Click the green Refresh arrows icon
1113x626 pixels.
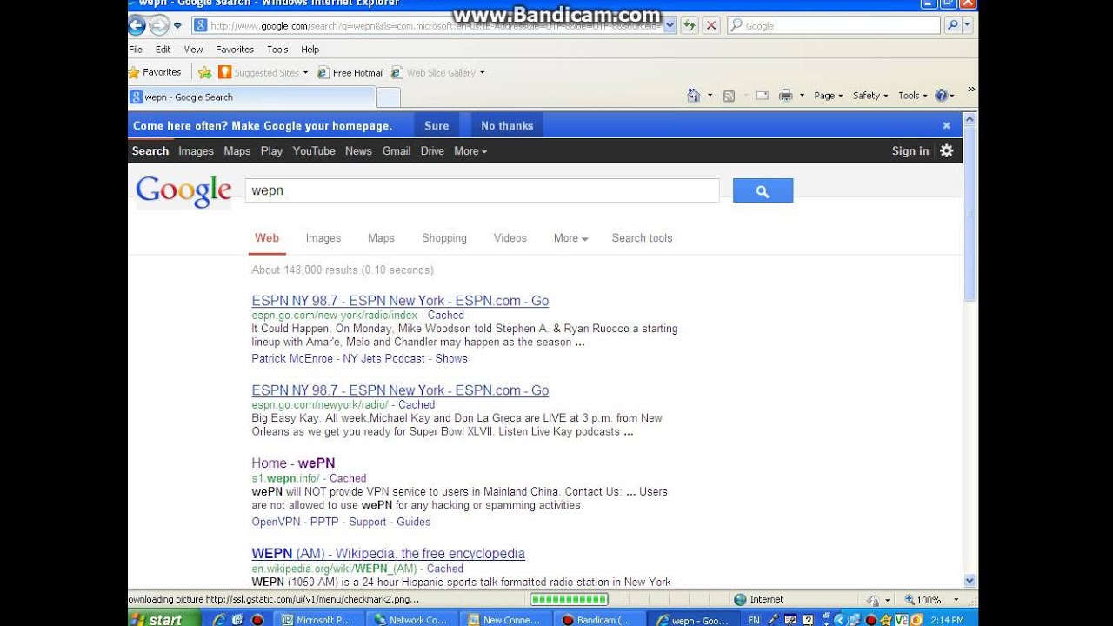click(x=690, y=26)
